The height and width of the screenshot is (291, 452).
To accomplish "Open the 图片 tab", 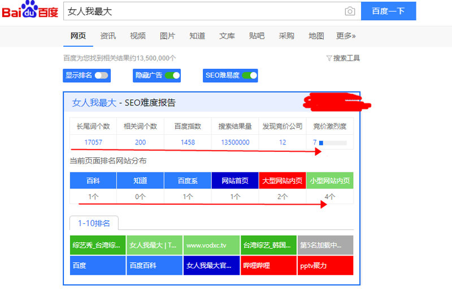I will click(167, 36).
